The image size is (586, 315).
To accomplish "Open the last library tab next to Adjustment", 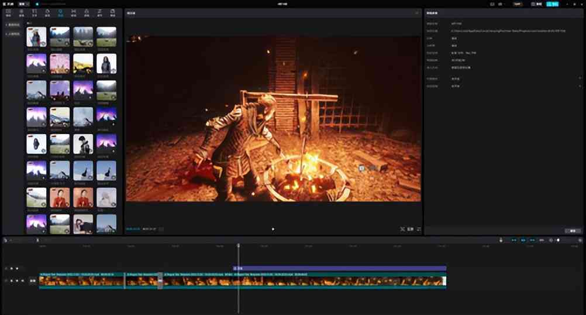I will point(112,13).
